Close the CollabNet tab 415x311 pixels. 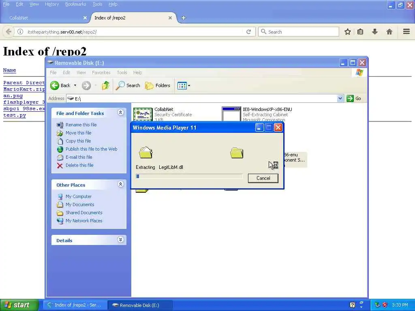(x=85, y=18)
